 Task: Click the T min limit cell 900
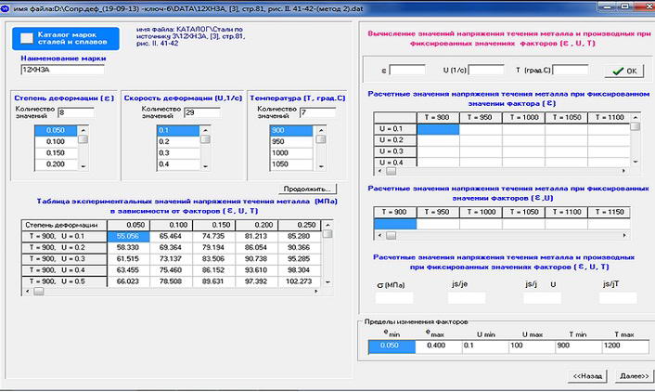pos(579,346)
